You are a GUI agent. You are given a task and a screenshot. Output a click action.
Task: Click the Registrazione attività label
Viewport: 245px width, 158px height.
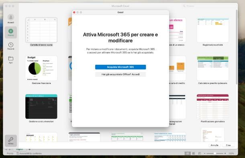(212, 45)
